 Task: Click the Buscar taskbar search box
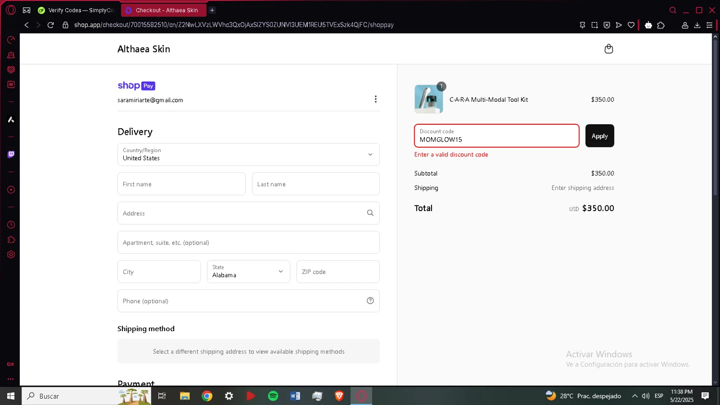(86, 396)
